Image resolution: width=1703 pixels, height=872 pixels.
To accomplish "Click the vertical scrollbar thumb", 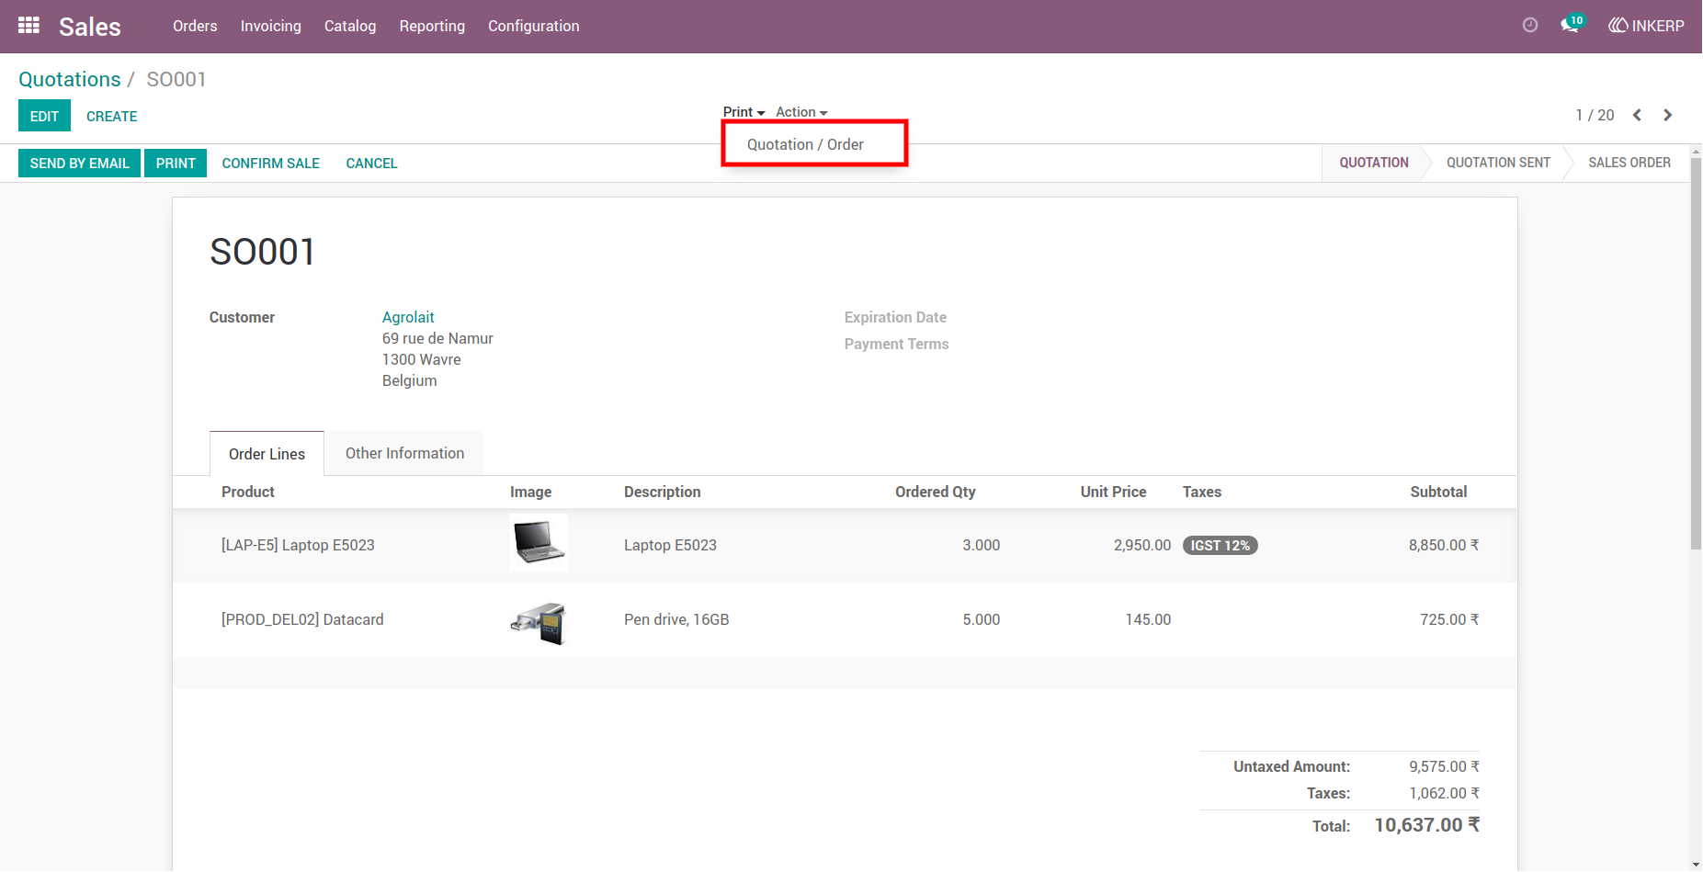I will [x=1696, y=354].
